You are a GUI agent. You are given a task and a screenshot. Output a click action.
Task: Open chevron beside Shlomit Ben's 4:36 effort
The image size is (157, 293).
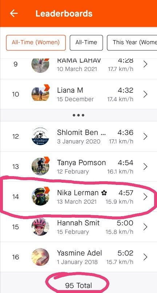pos(145,136)
